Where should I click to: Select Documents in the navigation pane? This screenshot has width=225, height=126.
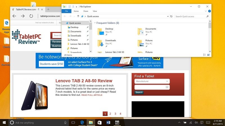click(76, 31)
